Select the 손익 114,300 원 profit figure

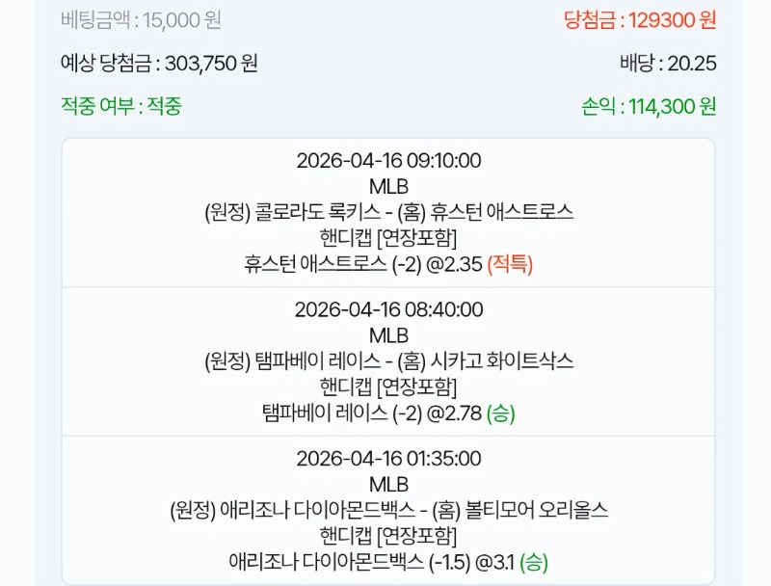(x=649, y=106)
